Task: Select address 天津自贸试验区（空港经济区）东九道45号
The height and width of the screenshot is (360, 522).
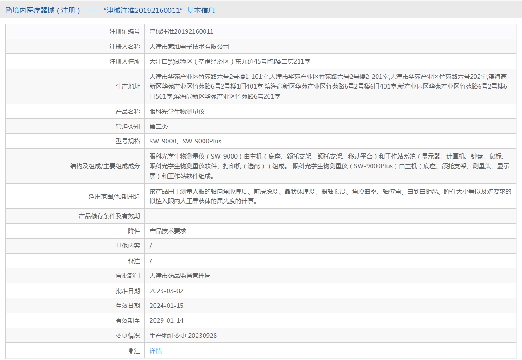Action: click(230, 61)
